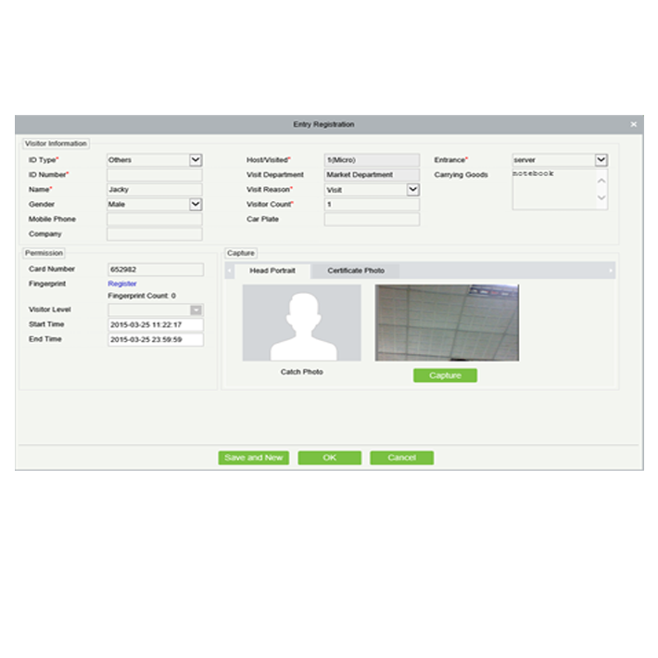Click the green Capture button

tap(445, 375)
